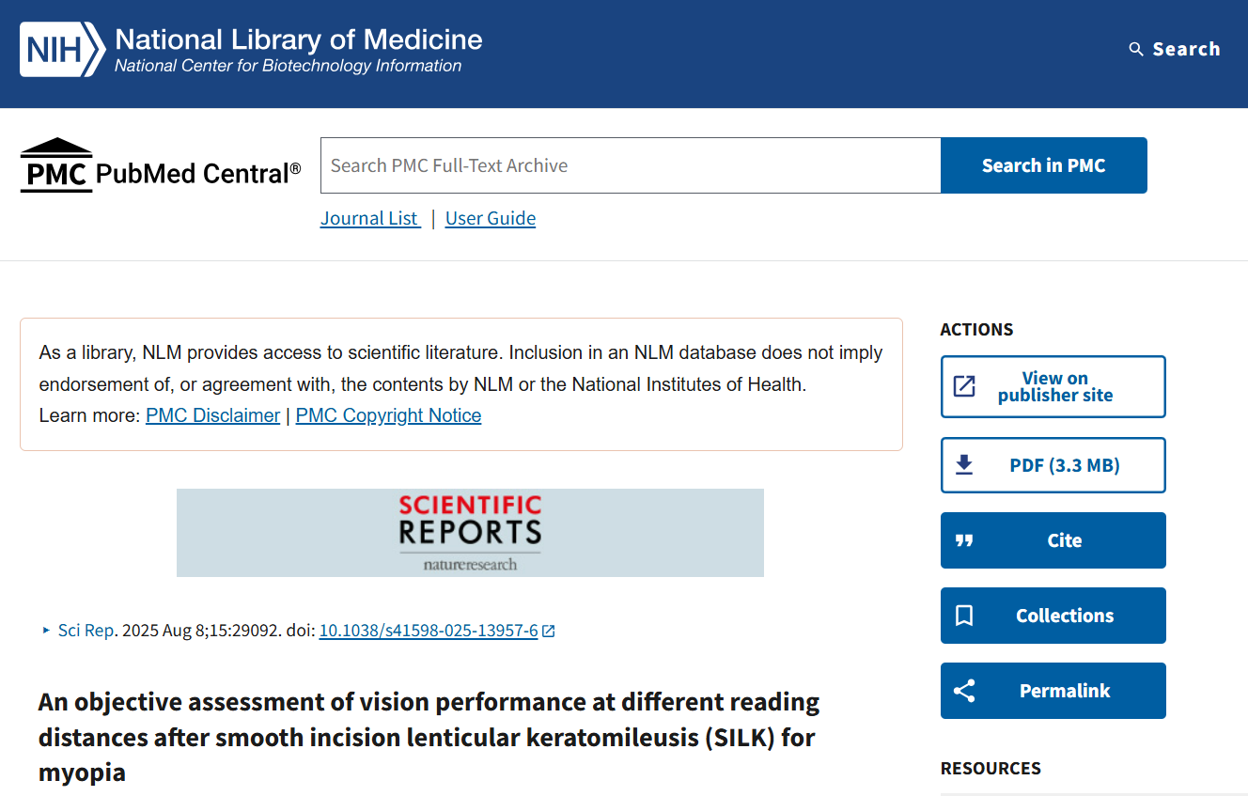Open the User Guide

tap(490, 217)
